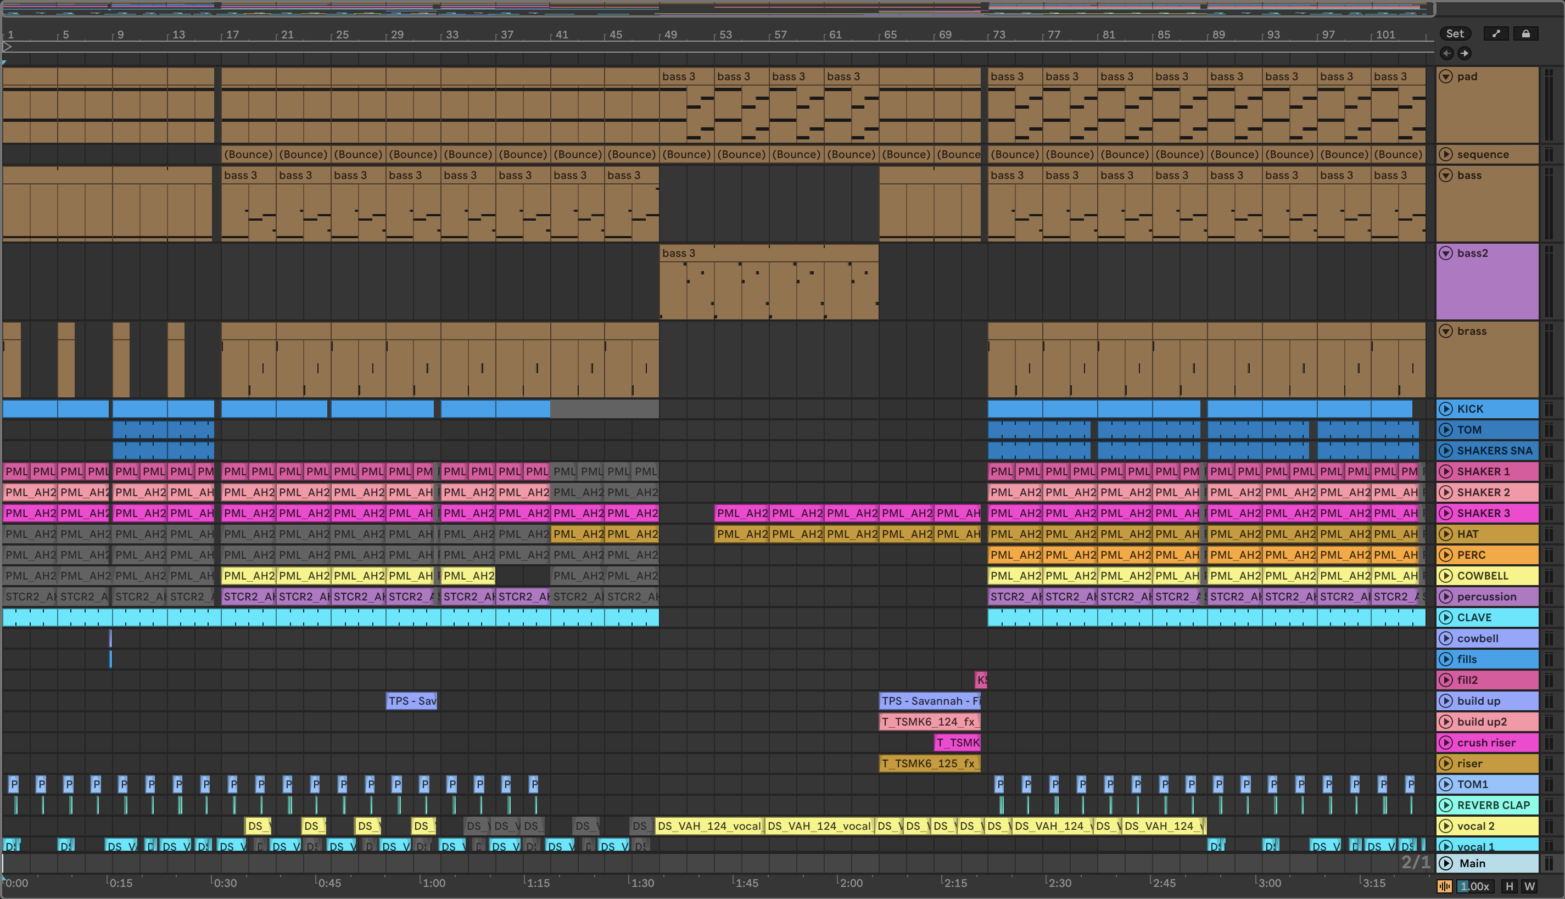Unfold the CLAVE track arrow
The image size is (1565, 899).
click(1446, 617)
